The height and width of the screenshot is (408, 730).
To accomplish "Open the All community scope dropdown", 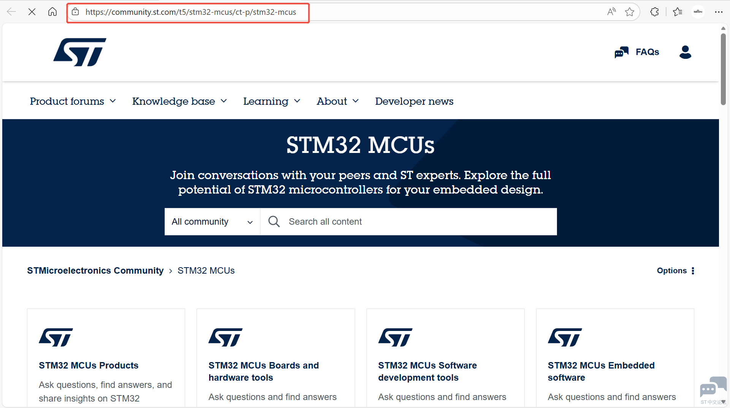I will coord(213,222).
